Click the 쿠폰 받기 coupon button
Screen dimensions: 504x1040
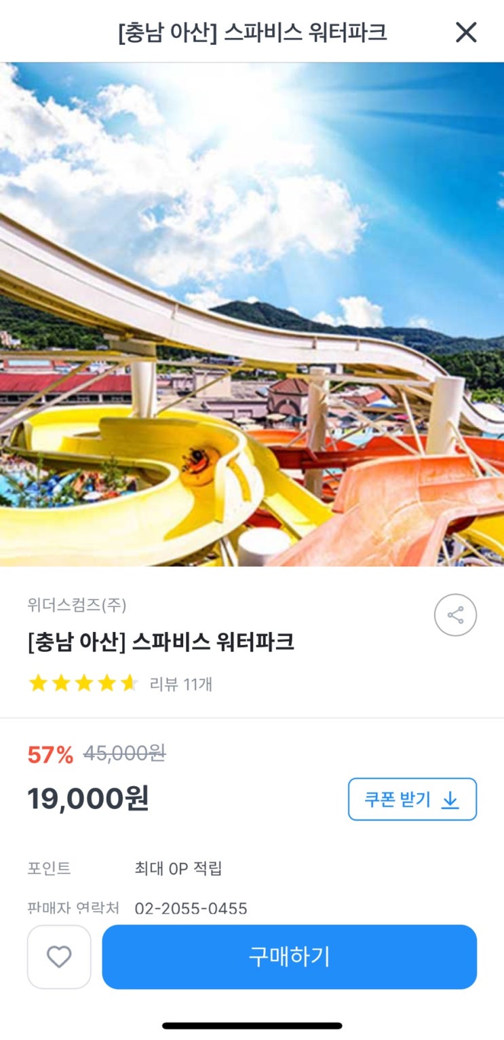pos(412,800)
